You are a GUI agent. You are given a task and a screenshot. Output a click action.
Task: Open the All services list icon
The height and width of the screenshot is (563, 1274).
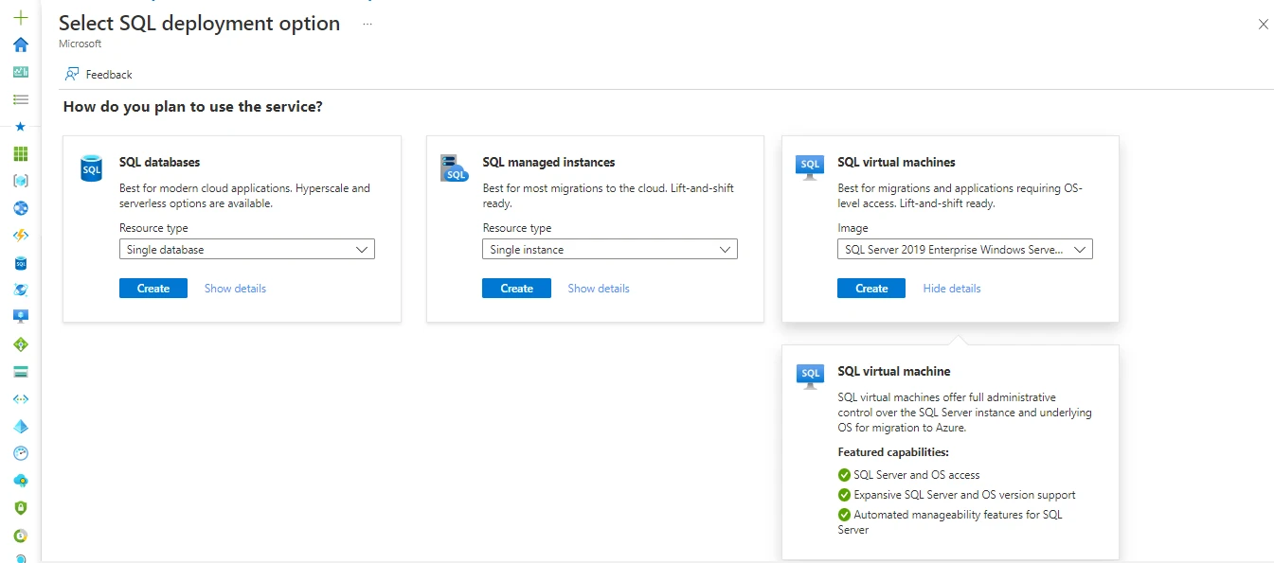(x=20, y=98)
